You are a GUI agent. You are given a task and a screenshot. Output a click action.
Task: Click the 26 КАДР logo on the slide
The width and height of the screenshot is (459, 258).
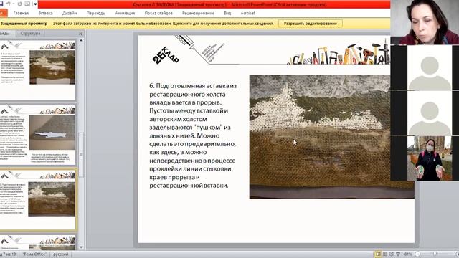[x=166, y=55]
